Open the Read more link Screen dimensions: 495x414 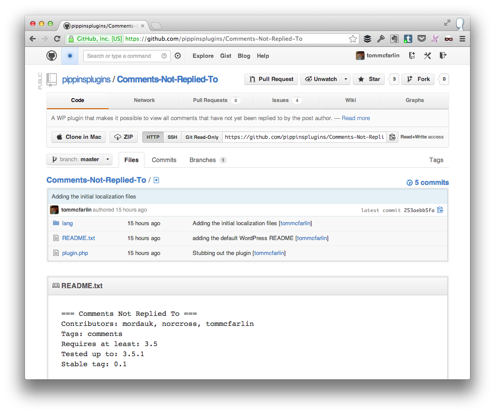point(356,118)
